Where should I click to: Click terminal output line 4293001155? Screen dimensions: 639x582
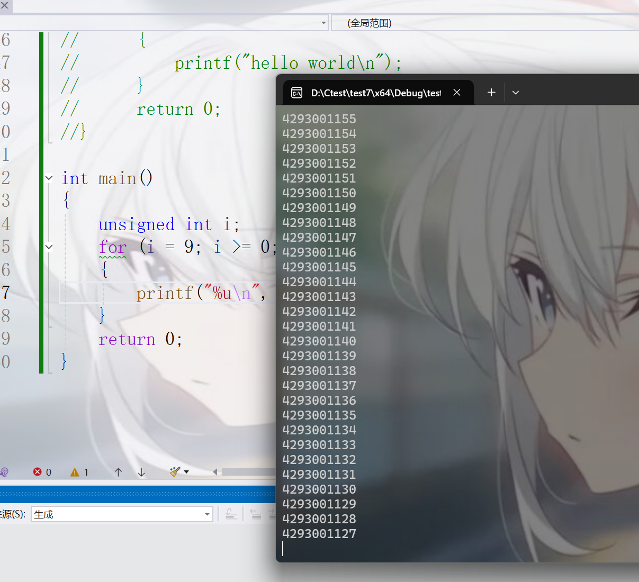[x=319, y=119]
